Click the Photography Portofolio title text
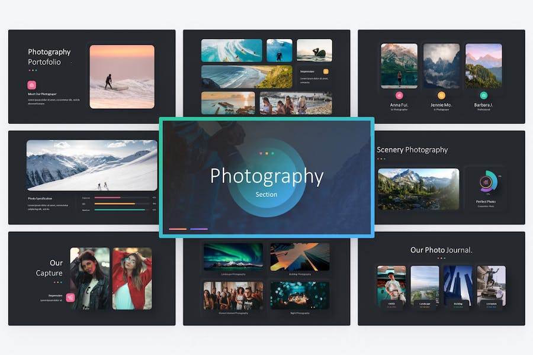The image size is (533, 355). pyautogui.click(x=49, y=57)
